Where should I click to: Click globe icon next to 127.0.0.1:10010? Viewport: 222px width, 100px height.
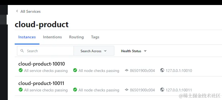(162, 70)
